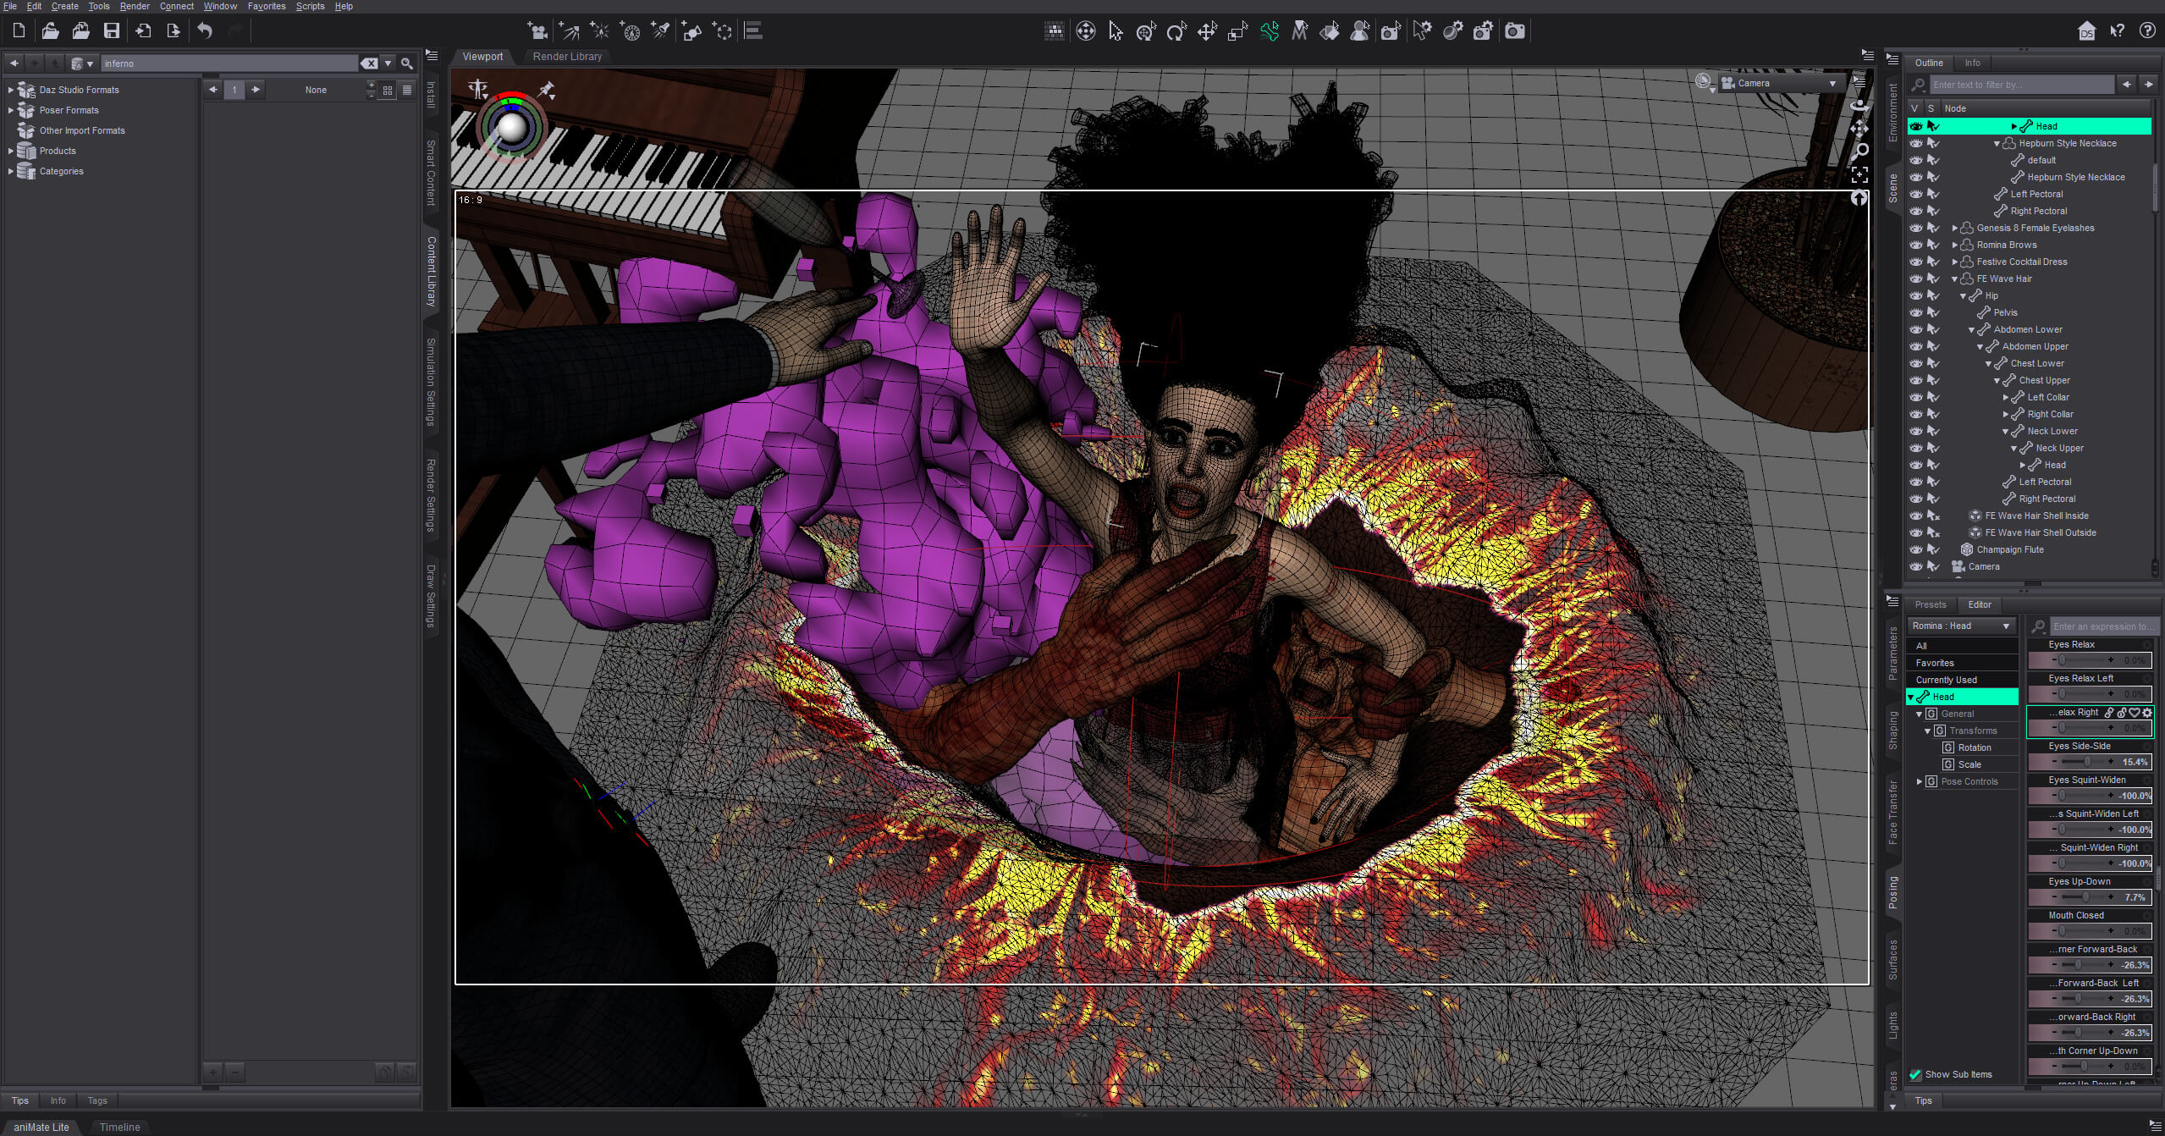This screenshot has height=1136, width=2165.
Task: Expand Daz Studio Formats tree item
Action: coord(10,90)
